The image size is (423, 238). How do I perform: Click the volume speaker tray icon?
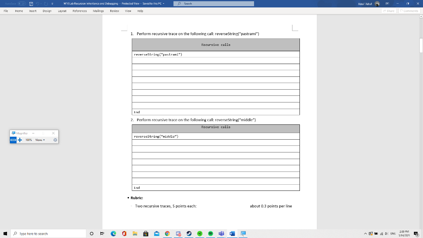pyautogui.click(x=386, y=234)
